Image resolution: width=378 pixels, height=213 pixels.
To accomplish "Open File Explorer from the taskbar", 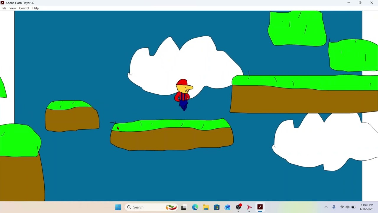I will click(x=206, y=207).
